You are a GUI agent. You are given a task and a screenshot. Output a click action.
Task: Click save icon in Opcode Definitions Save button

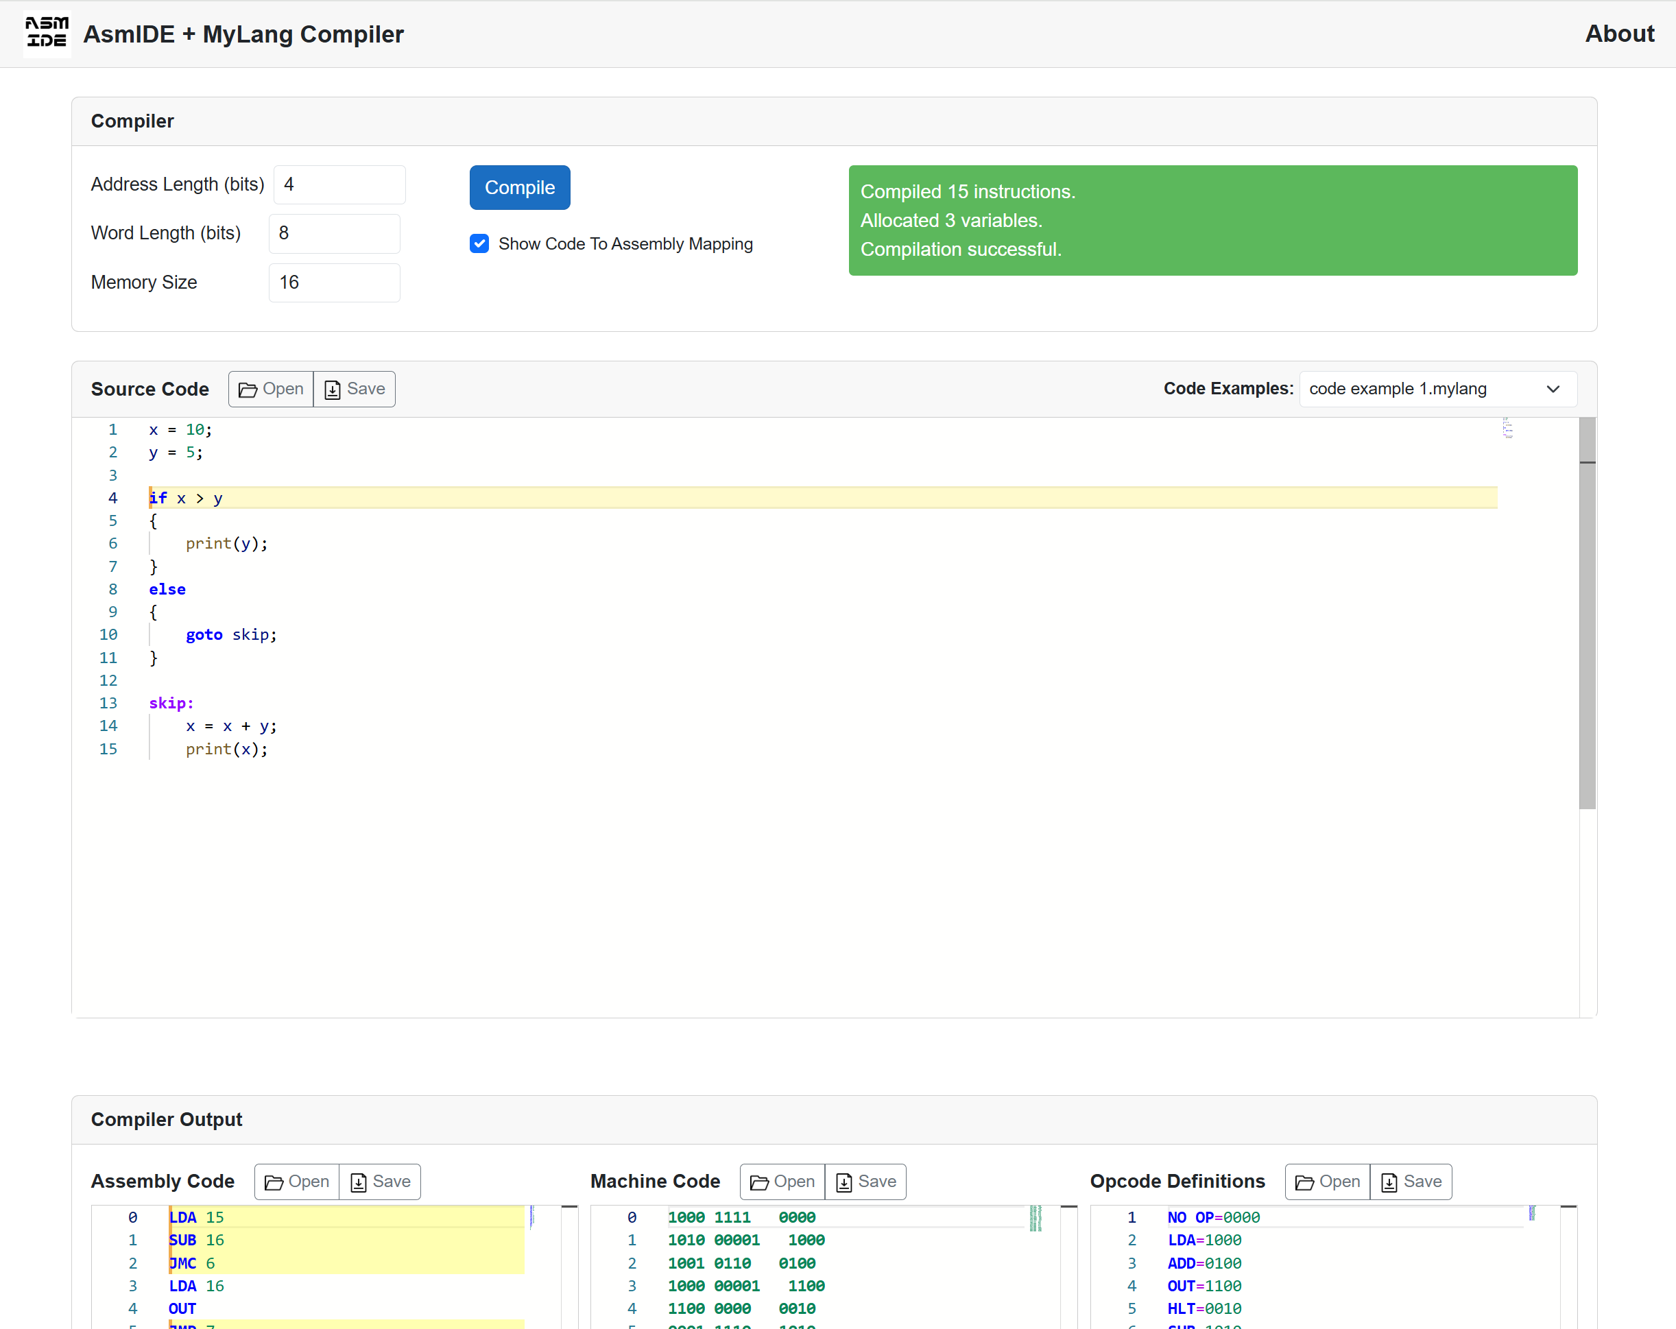1389,1182
